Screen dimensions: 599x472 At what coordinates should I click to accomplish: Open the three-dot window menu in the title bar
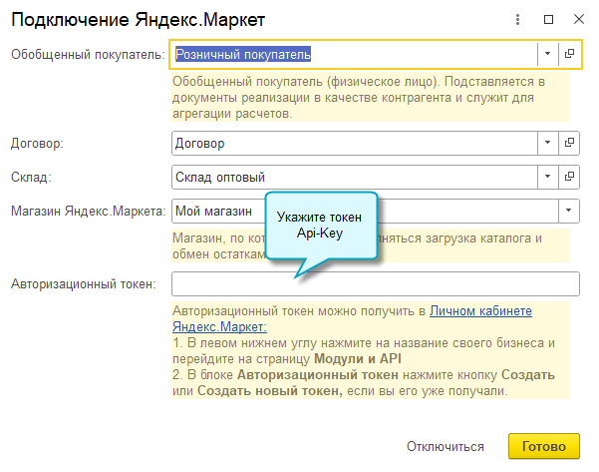(516, 19)
